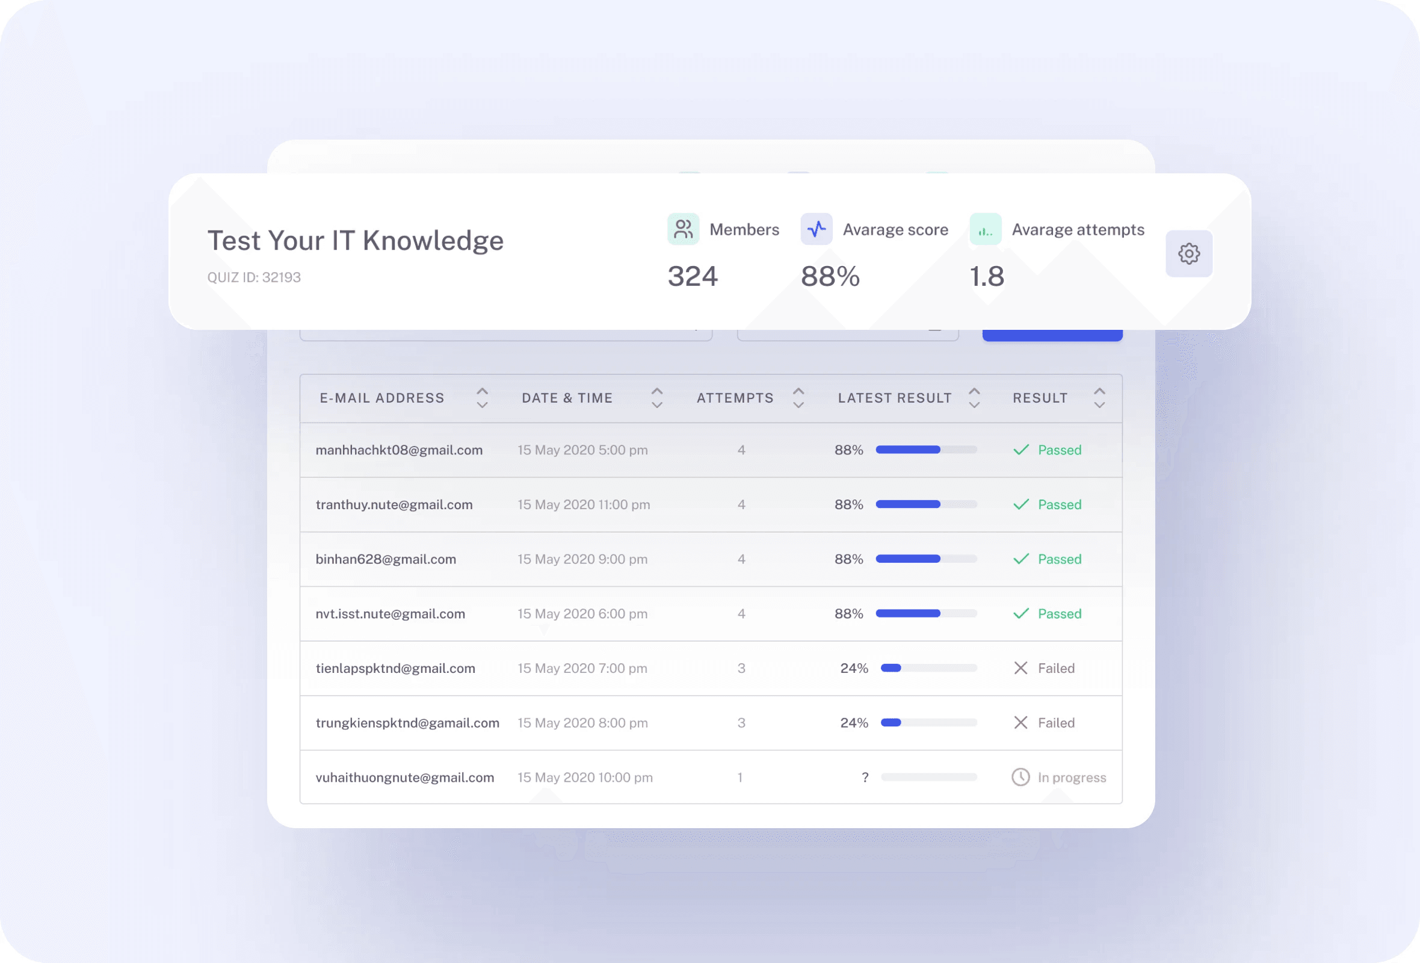Click the Members people icon

click(683, 229)
